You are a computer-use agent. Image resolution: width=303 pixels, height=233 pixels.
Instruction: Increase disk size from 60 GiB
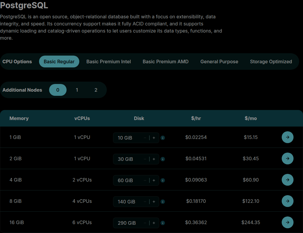[x=154, y=180]
